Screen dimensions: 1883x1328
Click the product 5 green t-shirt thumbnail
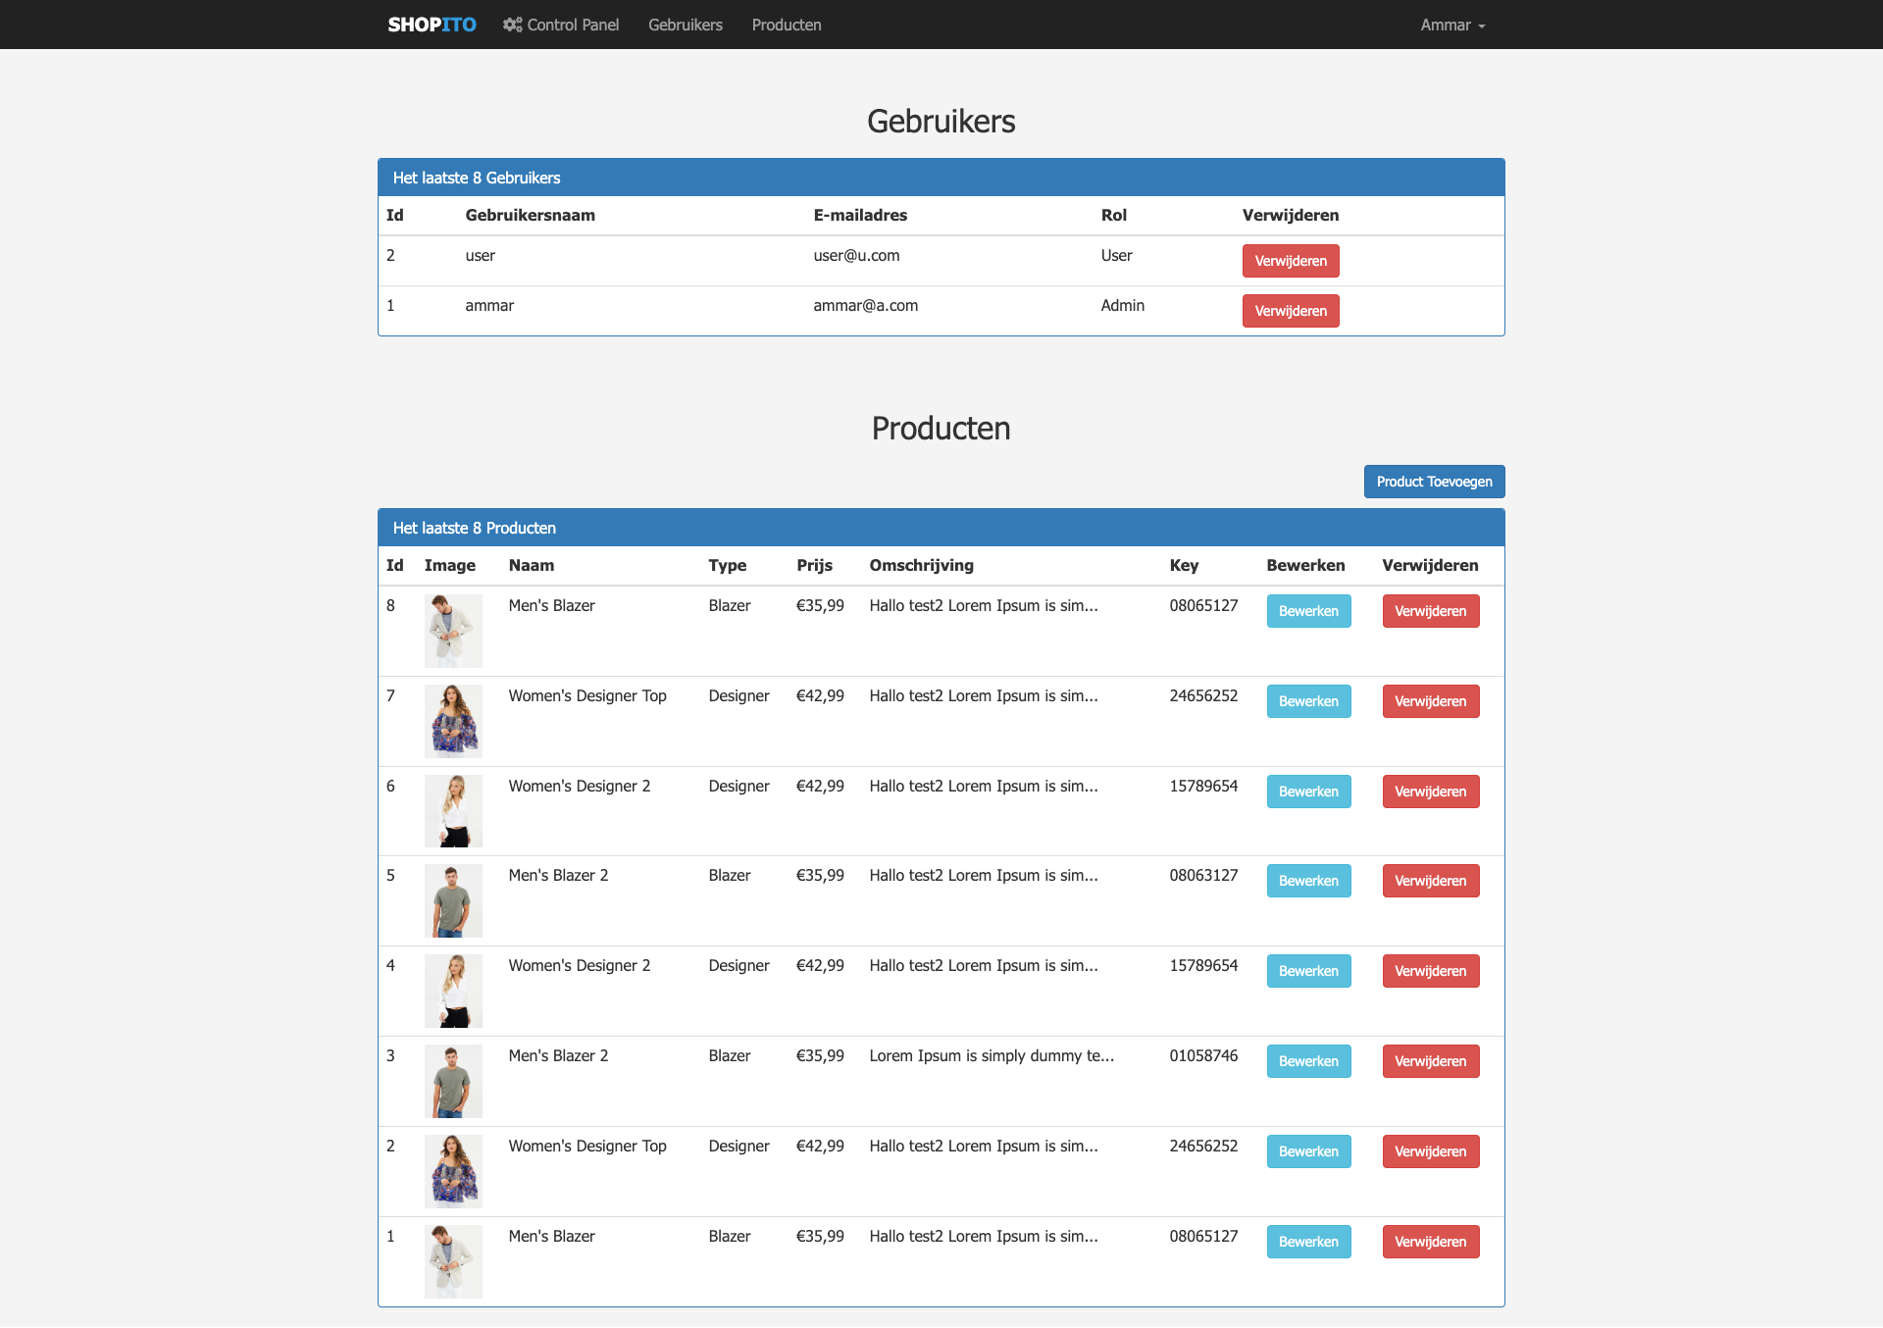(453, 900)
